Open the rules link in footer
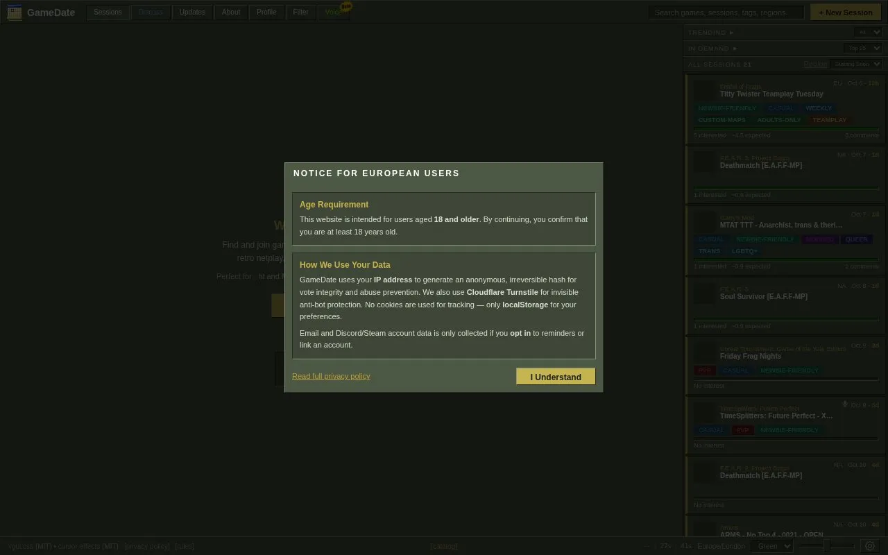Image resolution: width=888 pixels, height=555 pixels. tap(185, 546)
